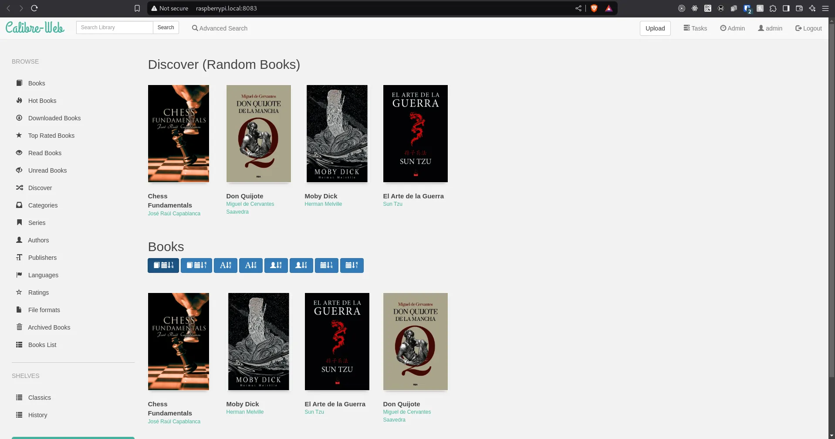Click the Upload button
The width and height of the screenshot is (835, 439).
tap(655, 28)
